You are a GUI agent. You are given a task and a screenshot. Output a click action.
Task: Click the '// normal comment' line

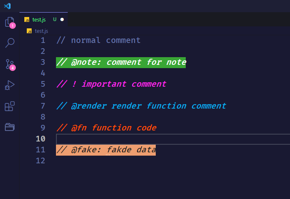click(x=99, y=40)
